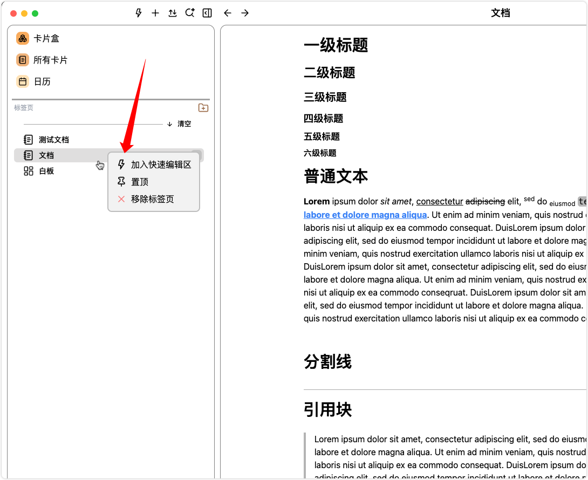The image size is (588, 480).
Task: Click the 一级标题 heading
Action: click(x=336, y=45)
